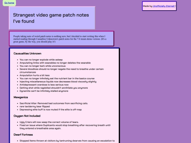Click the 'Mewgenics' heading
Screen dimensions: 191x143
click(x=21, y=97)
